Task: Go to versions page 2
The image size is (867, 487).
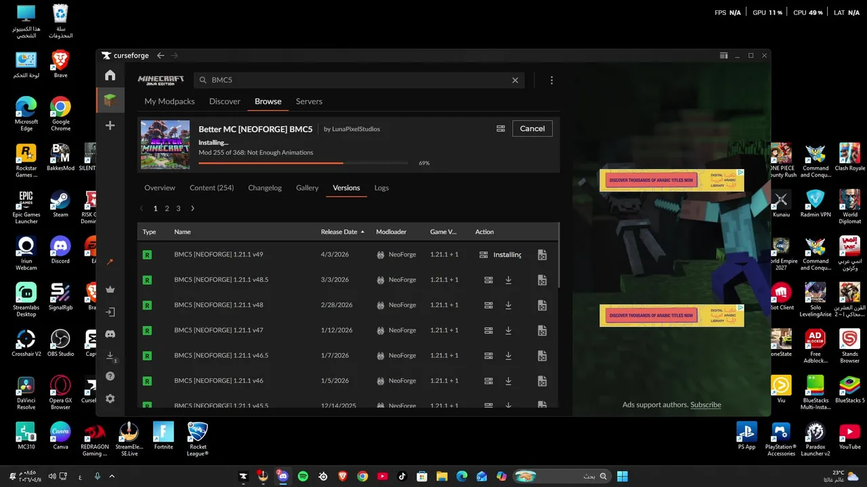Action: pyautogui.click(x=167, y=208)
